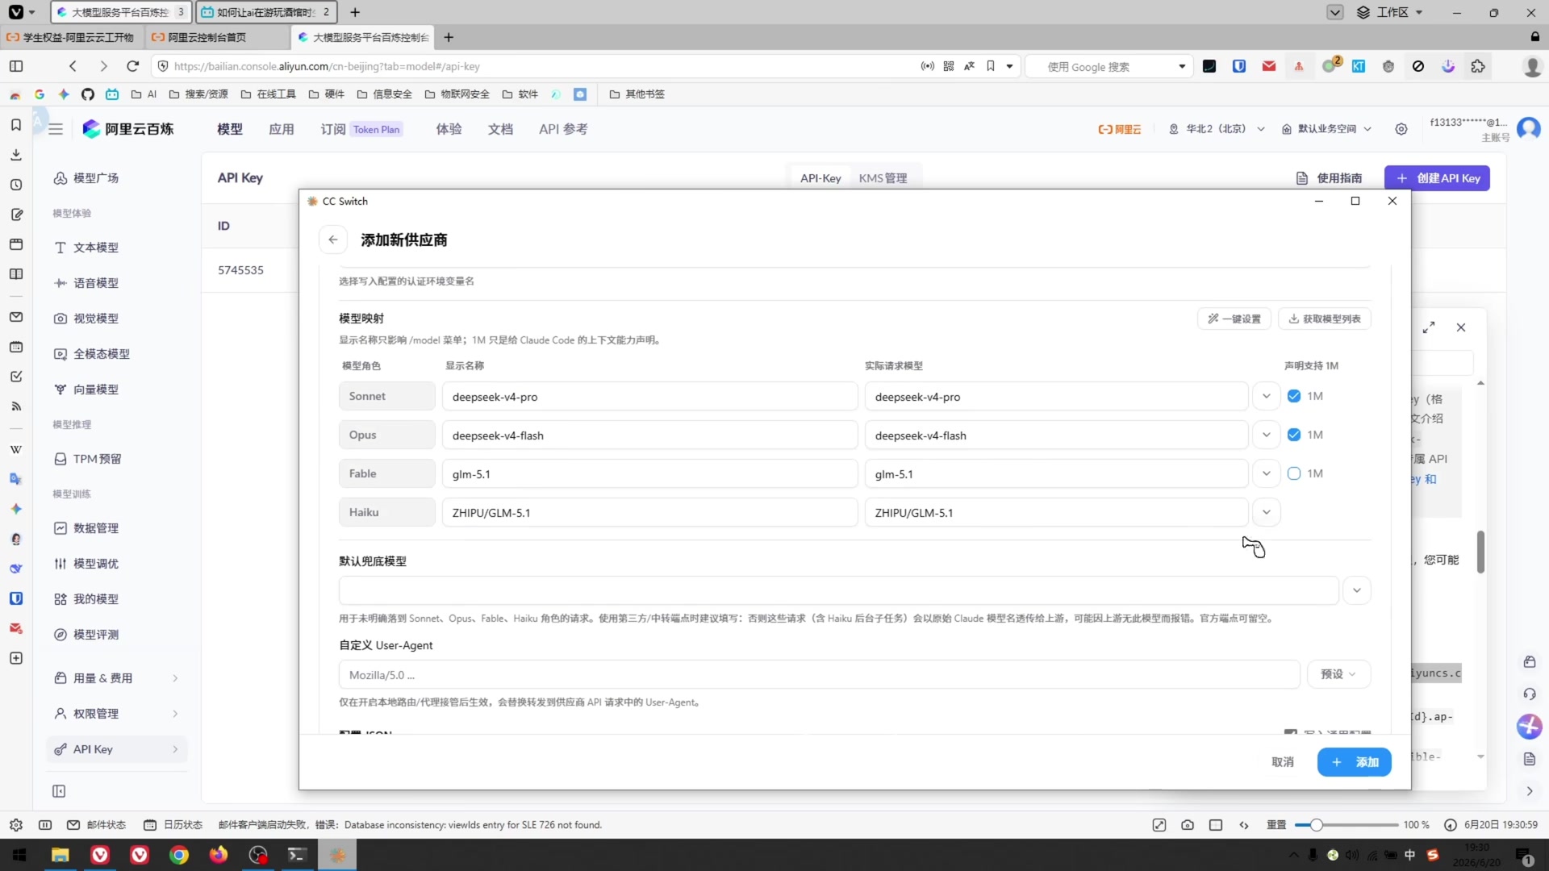1549x871 pixels.
Task: Open the Bailian account avatar menu
Action: (1529, 129)
